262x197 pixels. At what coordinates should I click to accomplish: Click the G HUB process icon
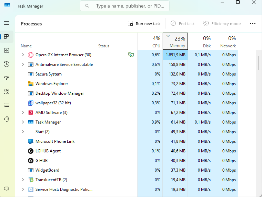click(x=31, y=161)
